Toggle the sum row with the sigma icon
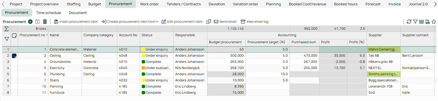The width and height of the screenshot is (438, 101). tap(6, 29)
